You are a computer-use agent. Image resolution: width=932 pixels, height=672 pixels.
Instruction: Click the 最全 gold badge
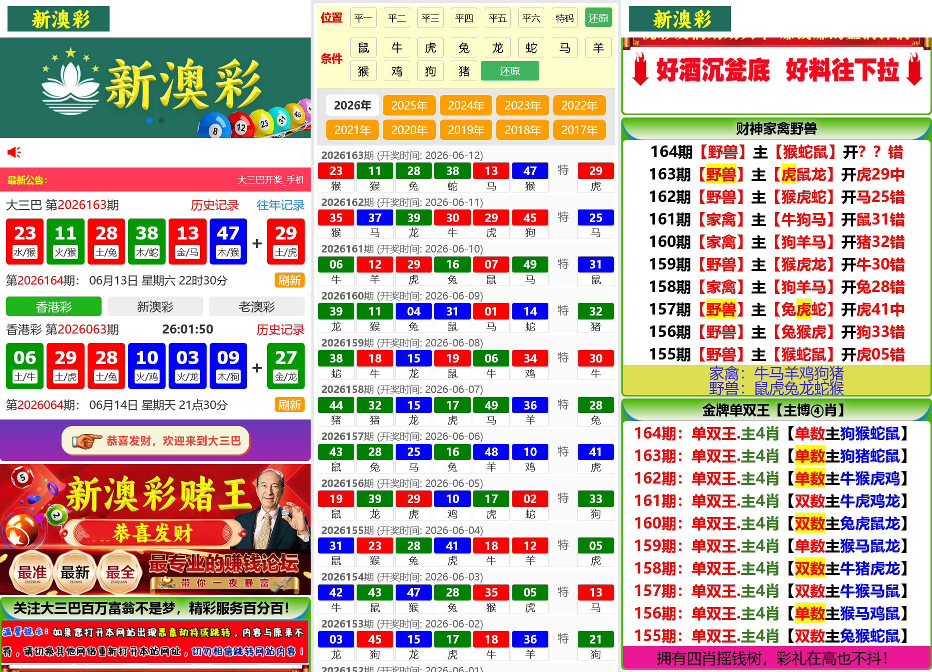(120, 572)
